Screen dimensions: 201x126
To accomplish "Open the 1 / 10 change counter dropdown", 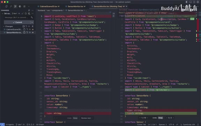I will click(x=143, y=118).
